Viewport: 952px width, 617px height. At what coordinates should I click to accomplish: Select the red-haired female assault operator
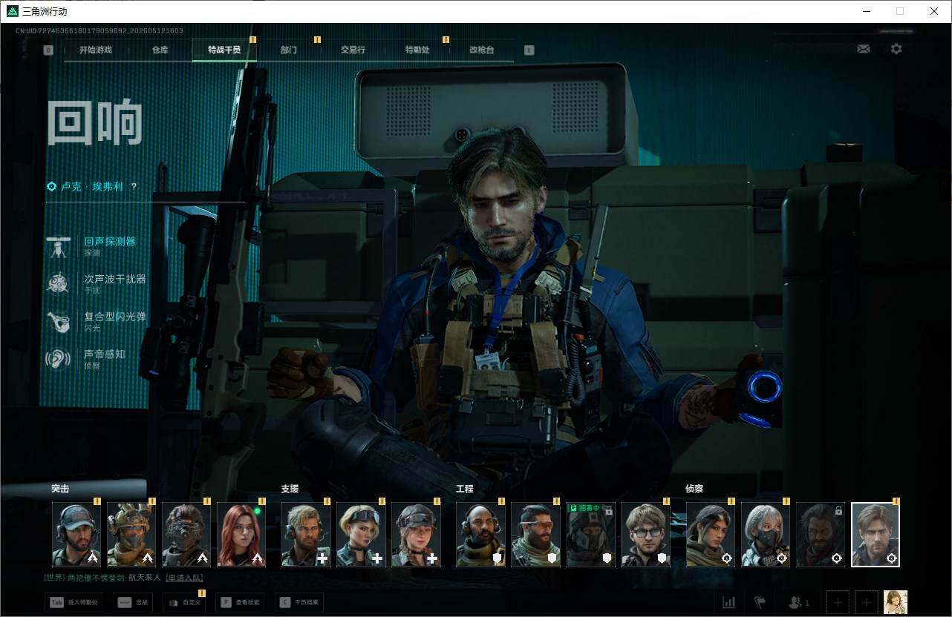pos(241,535)
